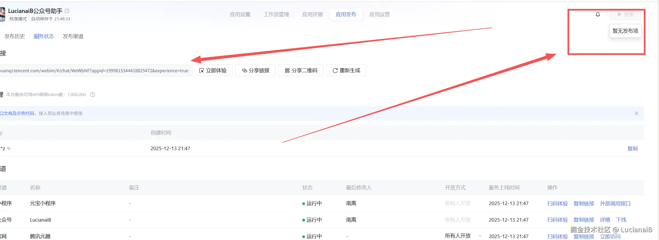659x240 pixels.
Task: Click the 元宝小程序 name cell
Action: pyautogui.click(x=43, y=203)
